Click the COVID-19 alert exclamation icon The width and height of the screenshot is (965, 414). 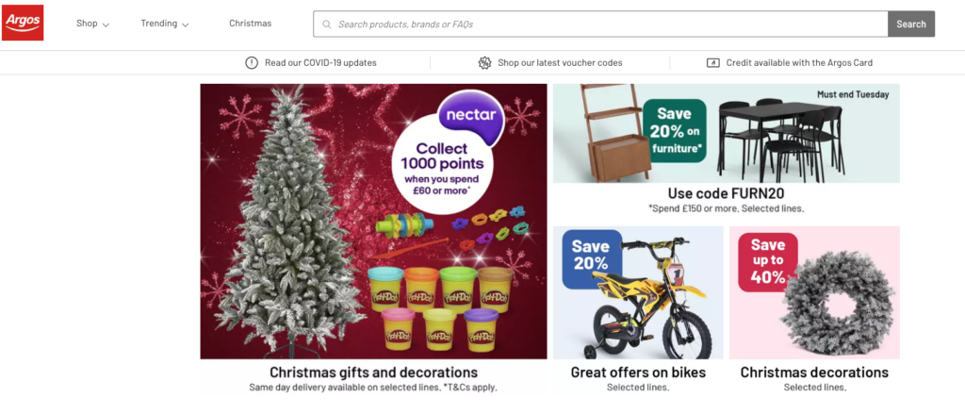click(252, 63)
